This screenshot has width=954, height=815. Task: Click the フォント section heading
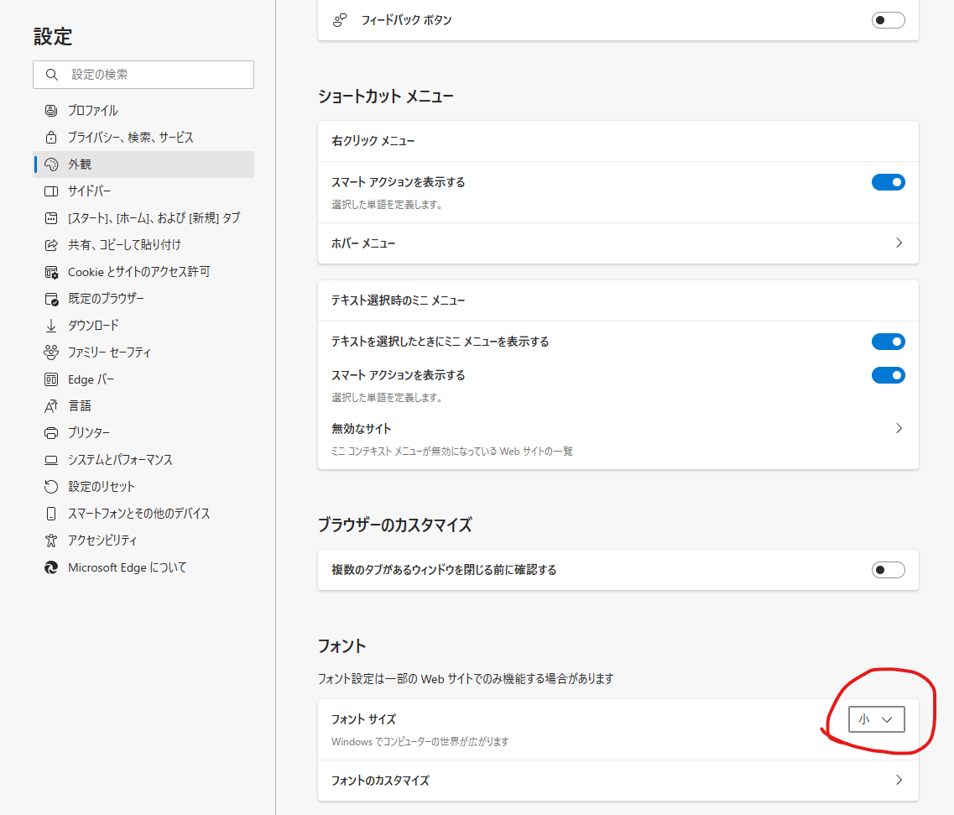pos(341,645)
